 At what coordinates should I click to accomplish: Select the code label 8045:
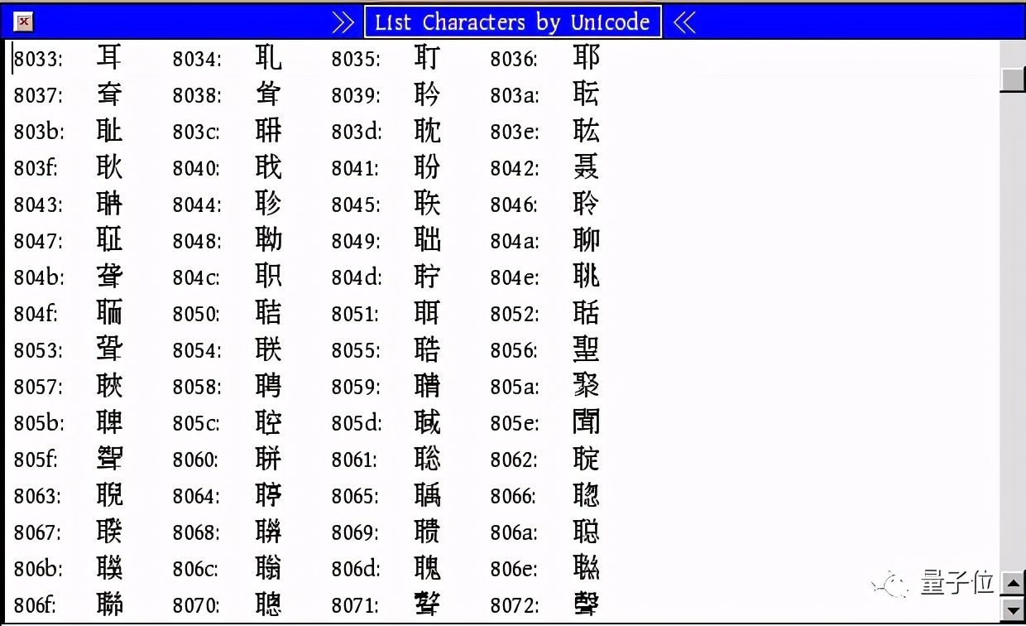356,205
